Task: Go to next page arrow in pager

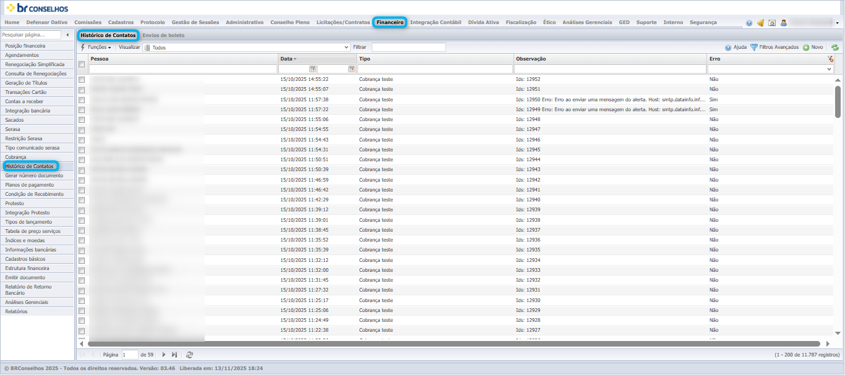Action: 163,355
